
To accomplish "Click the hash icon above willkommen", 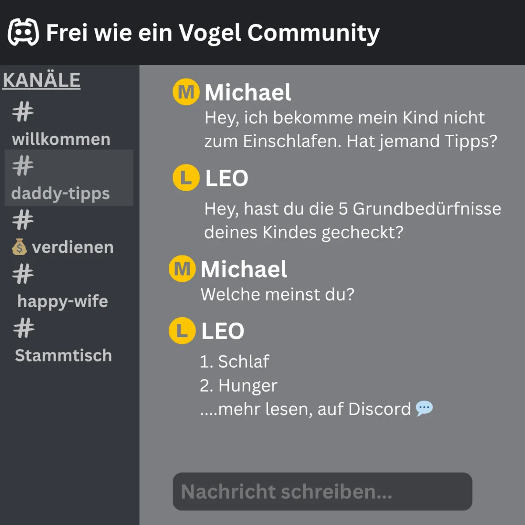I will (x=23, y=112).
